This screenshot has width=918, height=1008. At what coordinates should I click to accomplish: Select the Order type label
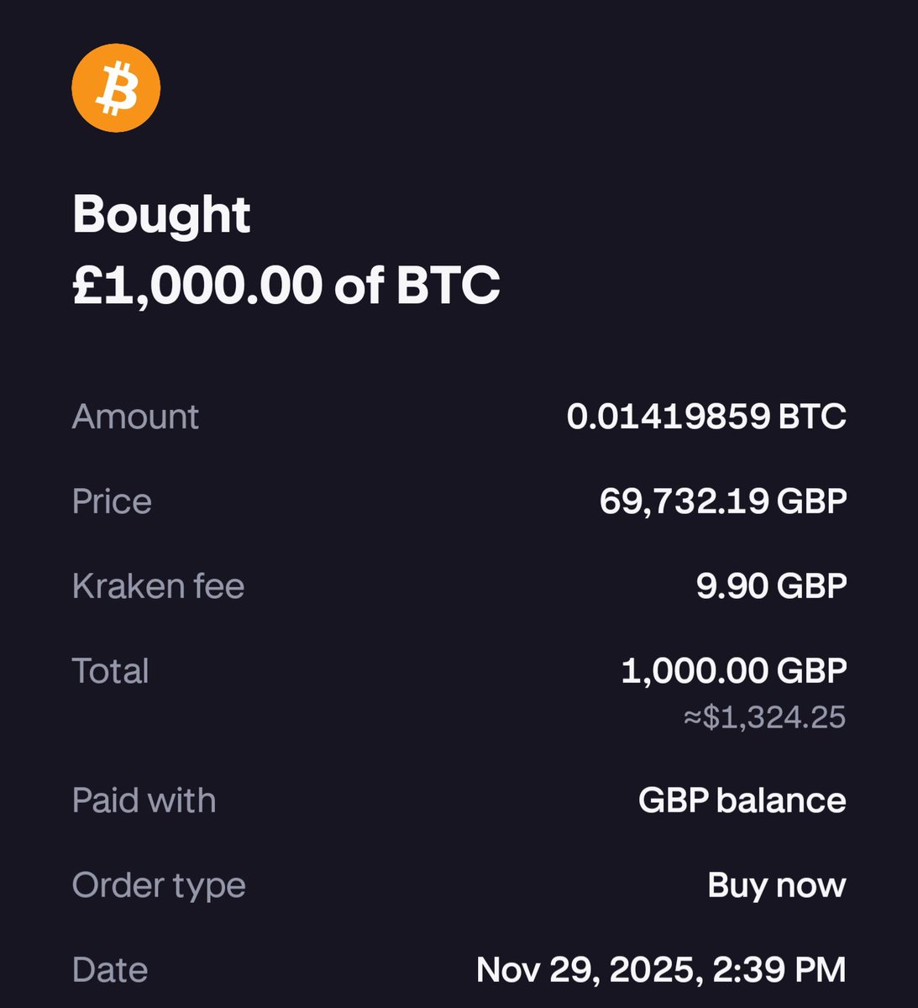point(159,885)
